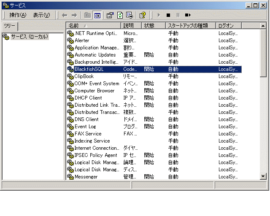Viewport: 270px width, 216px height.
Task: Click the Internet Connection... service icon
Action: point(70,148)
